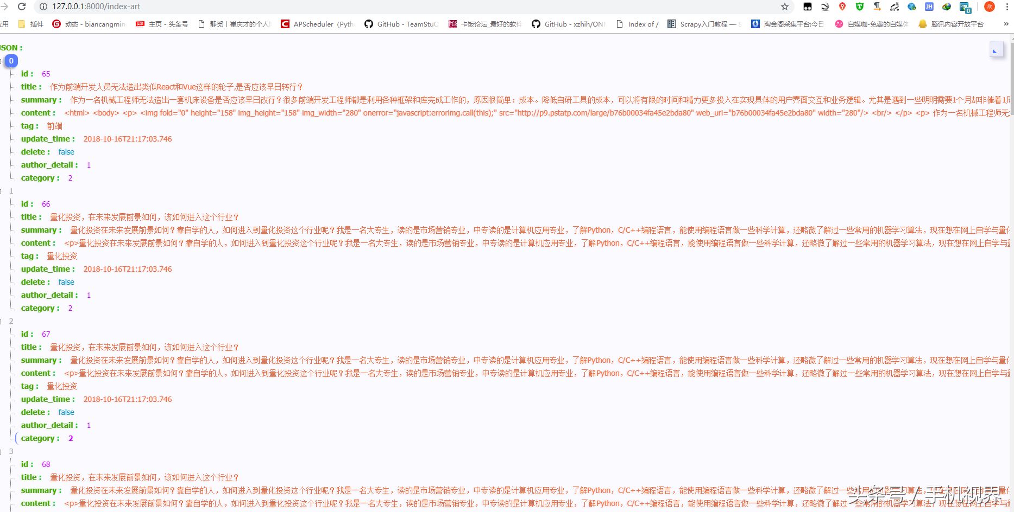The height and width of the screenshot is (512, 1014).
Task: Open the HTML viewer extension with 0 badge
Action: click(x=965, y=7)
